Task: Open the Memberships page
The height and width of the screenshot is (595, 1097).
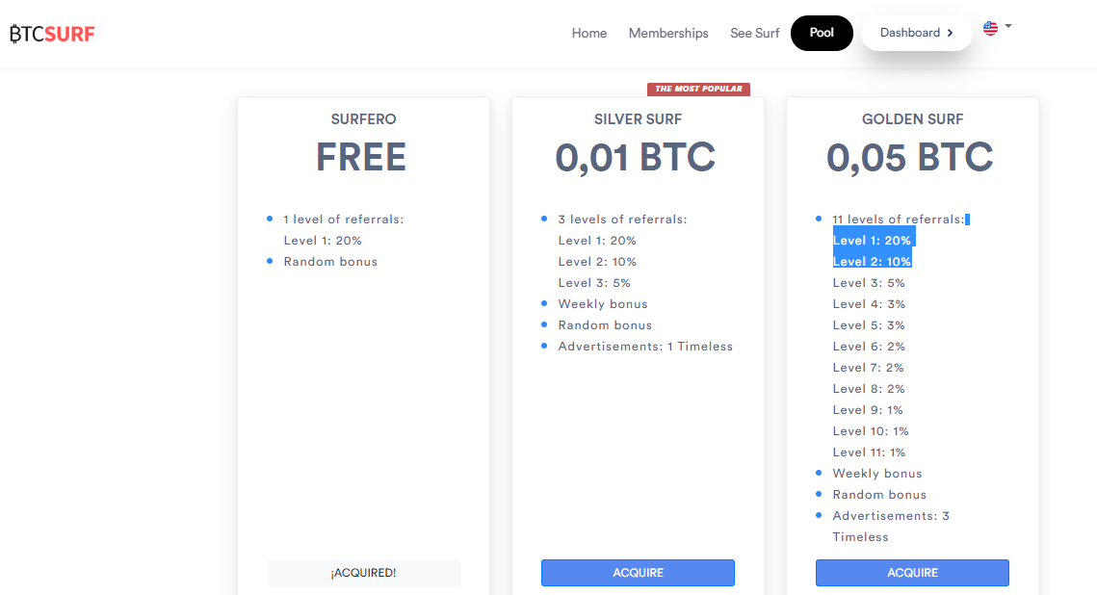Action: point(668,33)
